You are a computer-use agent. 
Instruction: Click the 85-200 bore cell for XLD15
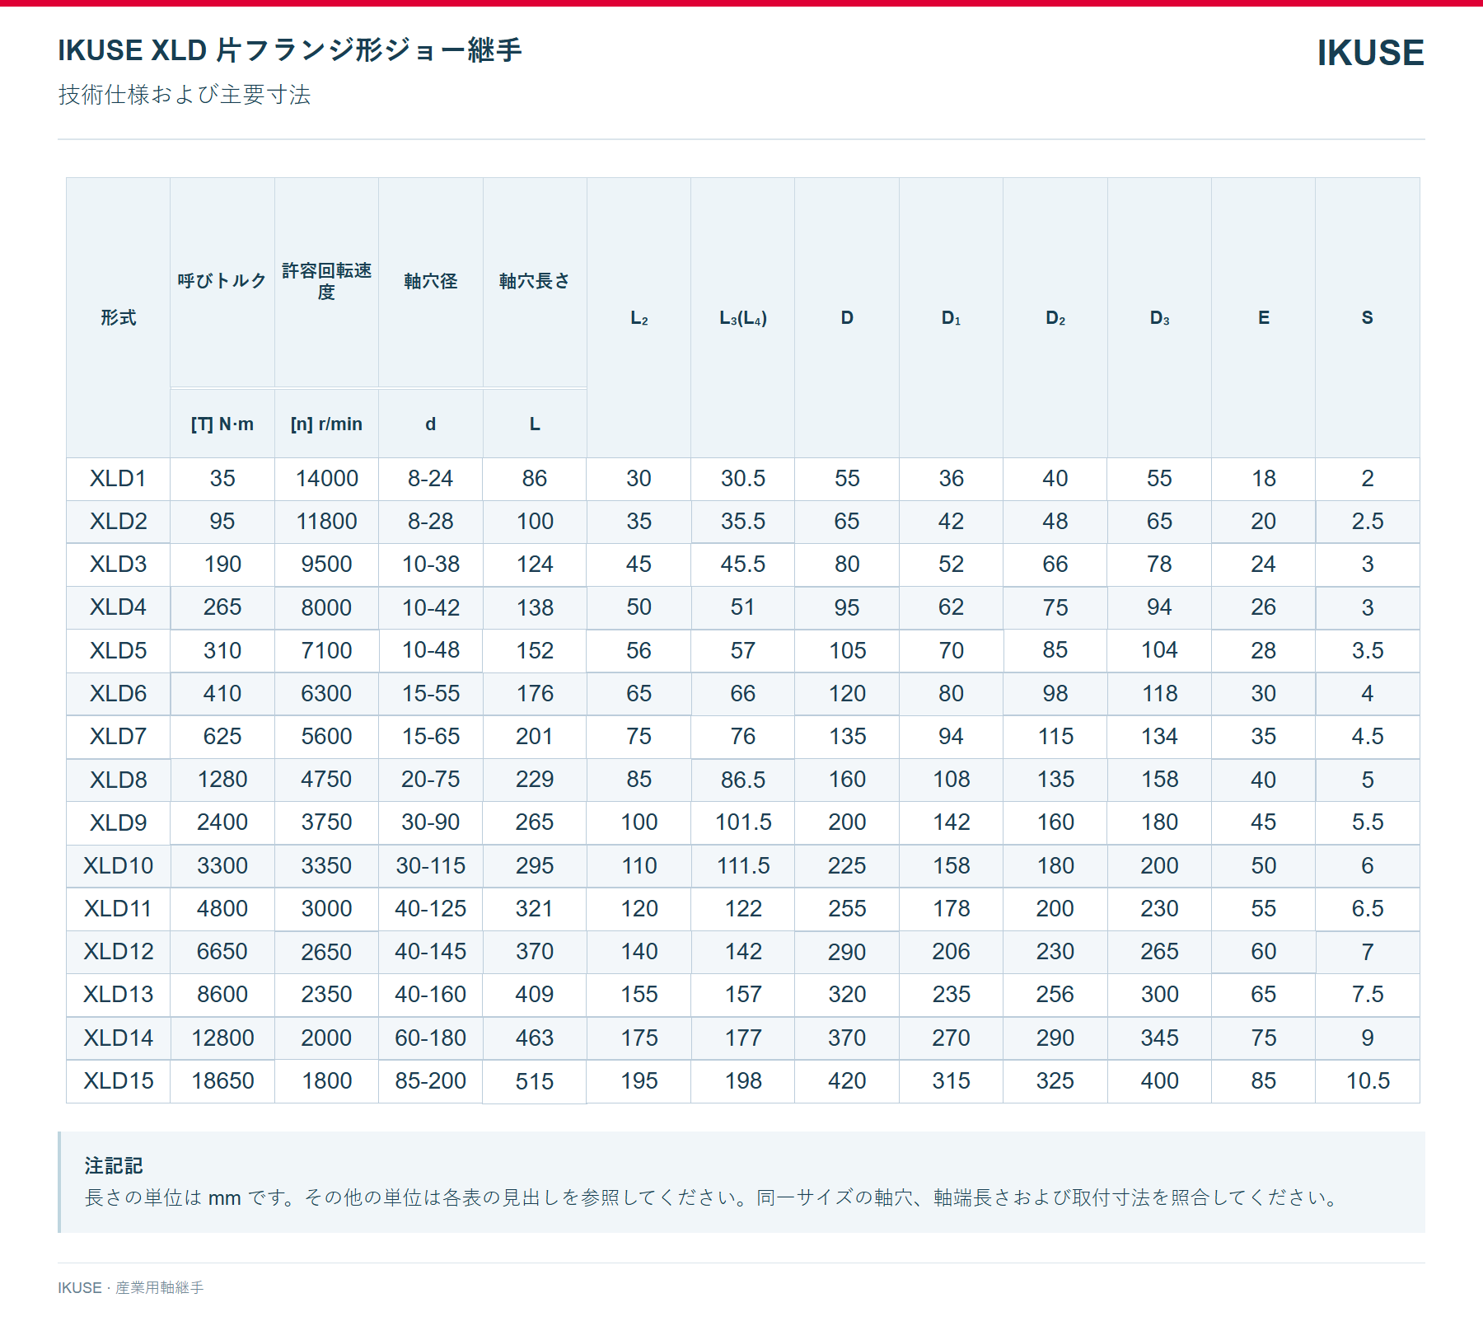pos(431,1080)
